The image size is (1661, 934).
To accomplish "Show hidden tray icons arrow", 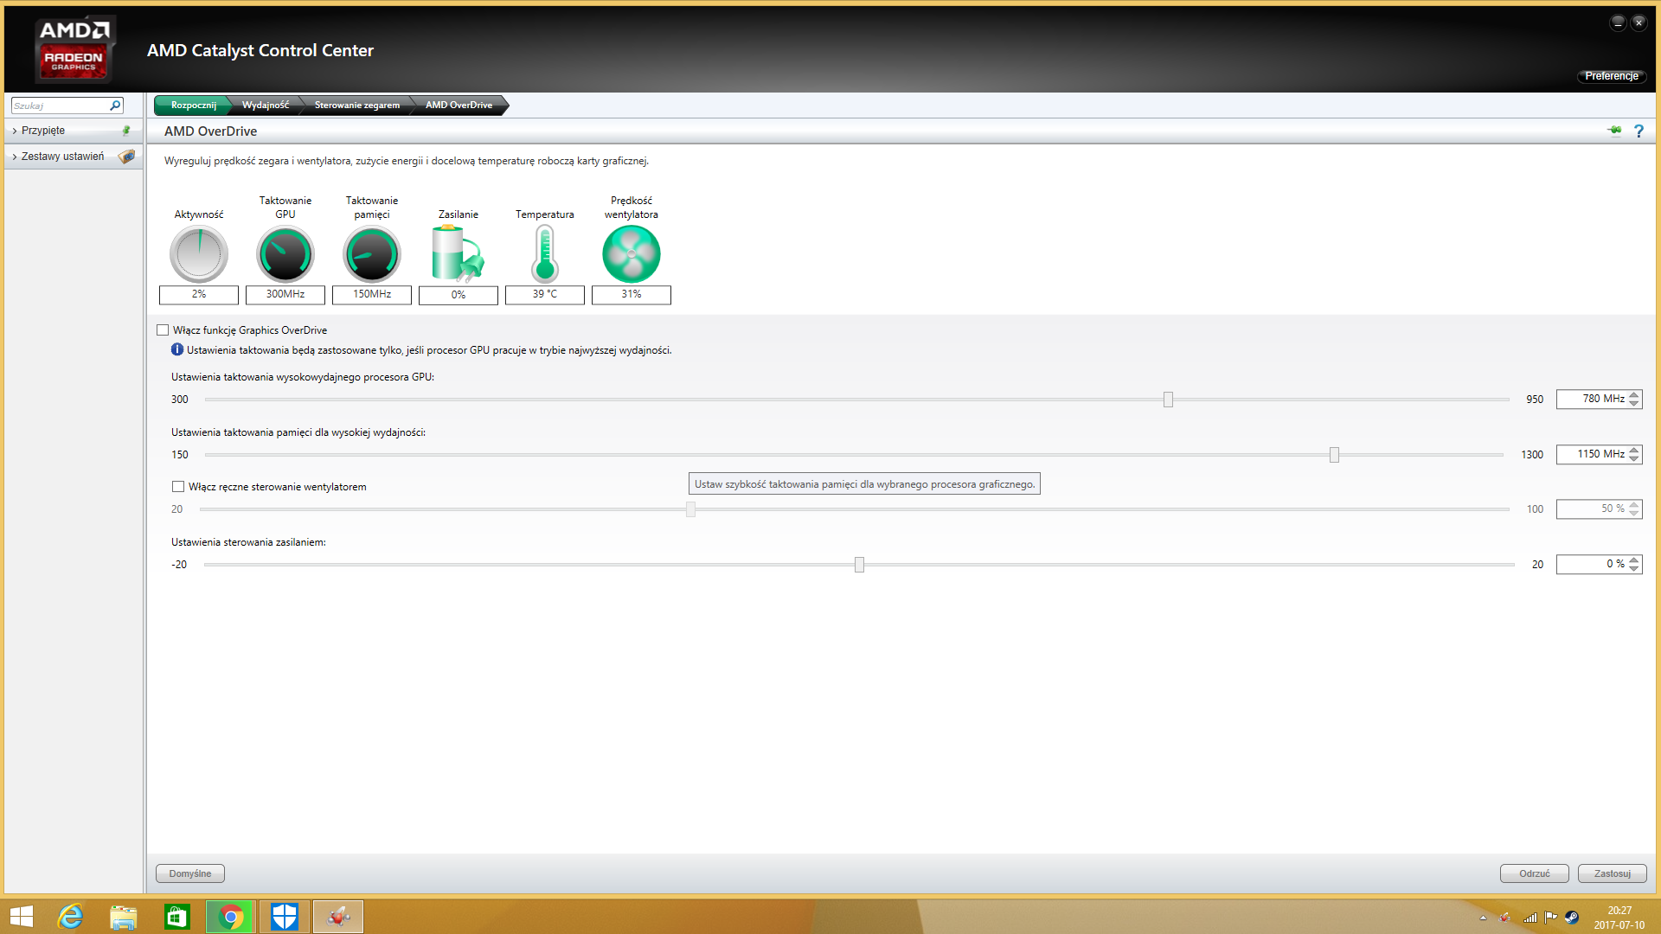I will 1483,918.
